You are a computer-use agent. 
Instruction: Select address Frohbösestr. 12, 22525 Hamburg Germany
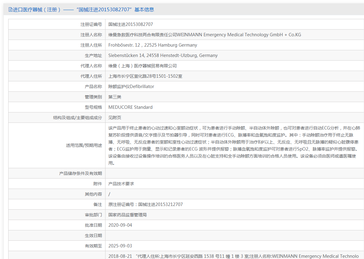(x=152, y=45)
